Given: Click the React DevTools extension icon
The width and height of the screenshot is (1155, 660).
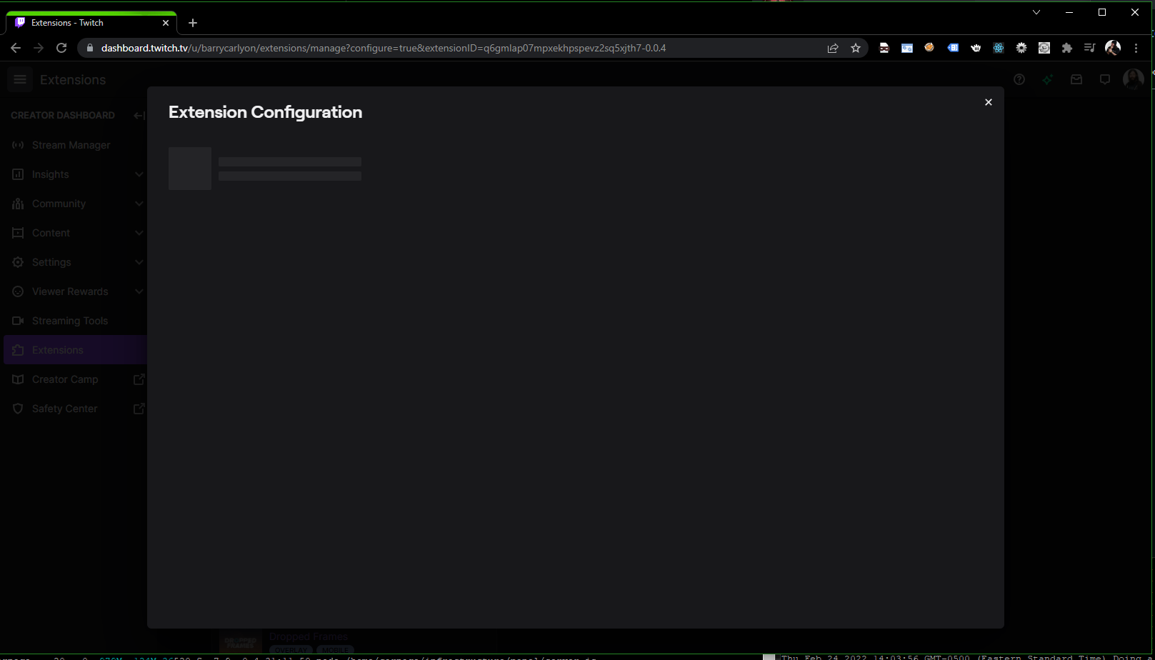Looking at the screenshot, I should click(999, 48).
